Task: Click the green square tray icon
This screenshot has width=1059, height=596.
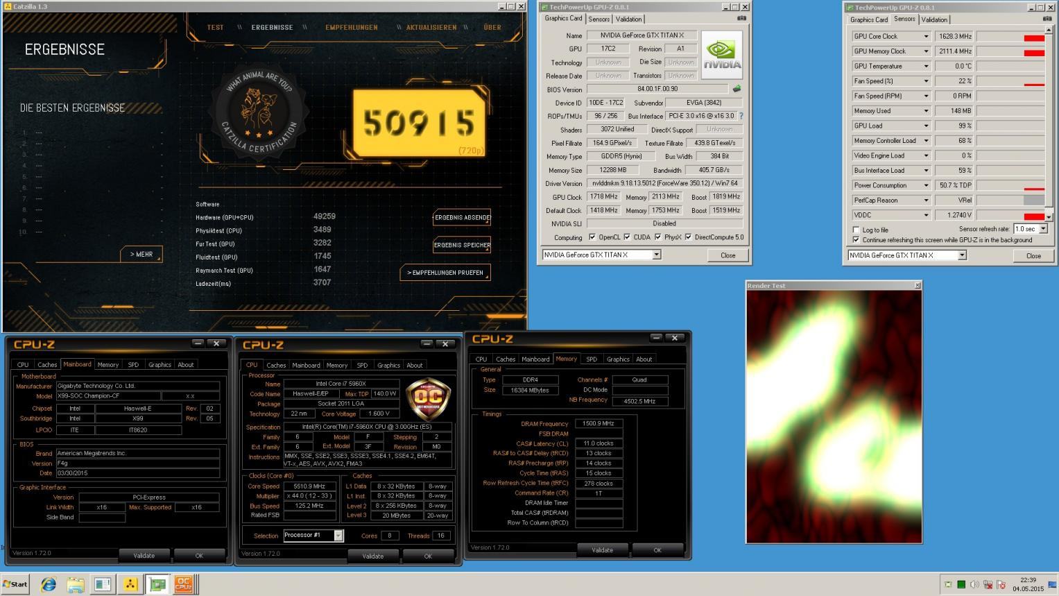Action: (x=961, y=585)
